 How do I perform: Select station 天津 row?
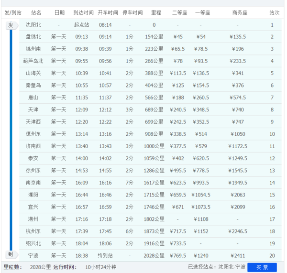tap(150, 110)
